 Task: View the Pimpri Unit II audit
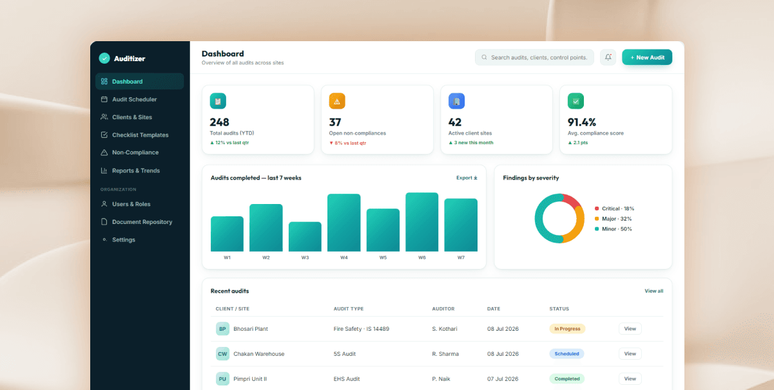point(630,379)
